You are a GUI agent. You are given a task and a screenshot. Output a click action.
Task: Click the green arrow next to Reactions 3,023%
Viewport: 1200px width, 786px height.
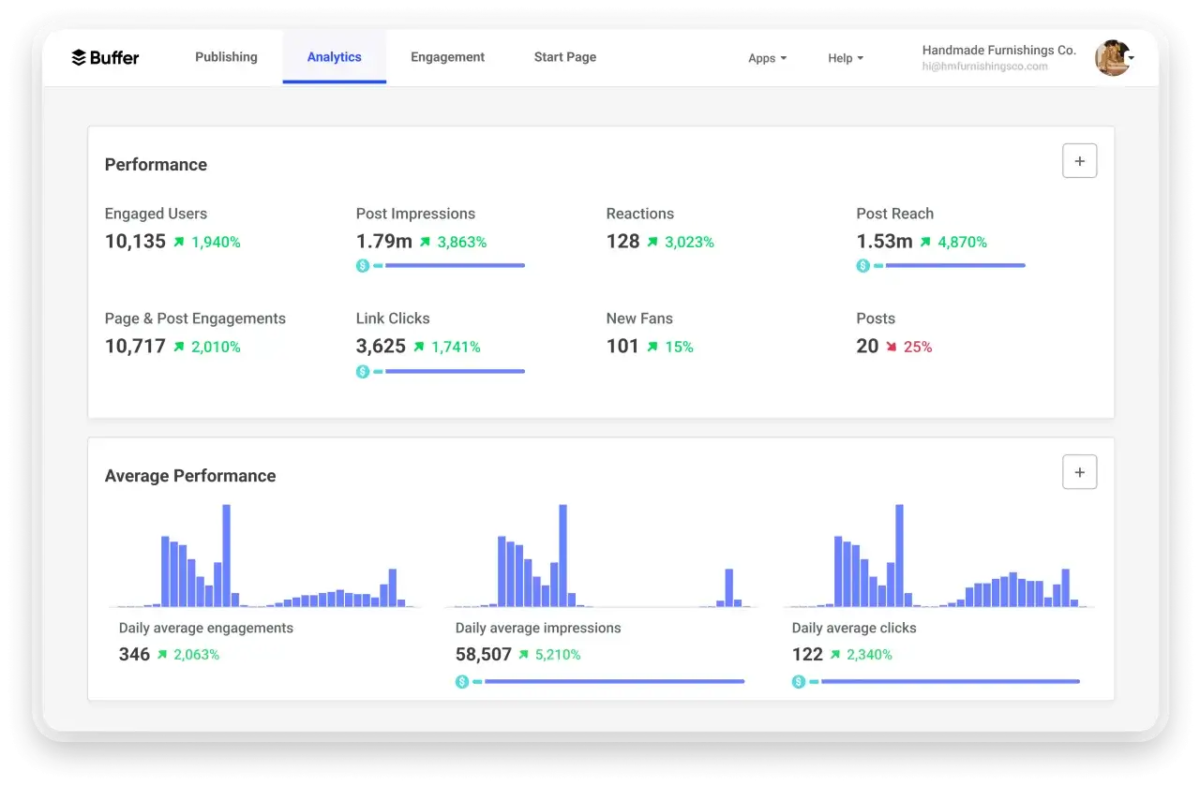click(652, 242)
